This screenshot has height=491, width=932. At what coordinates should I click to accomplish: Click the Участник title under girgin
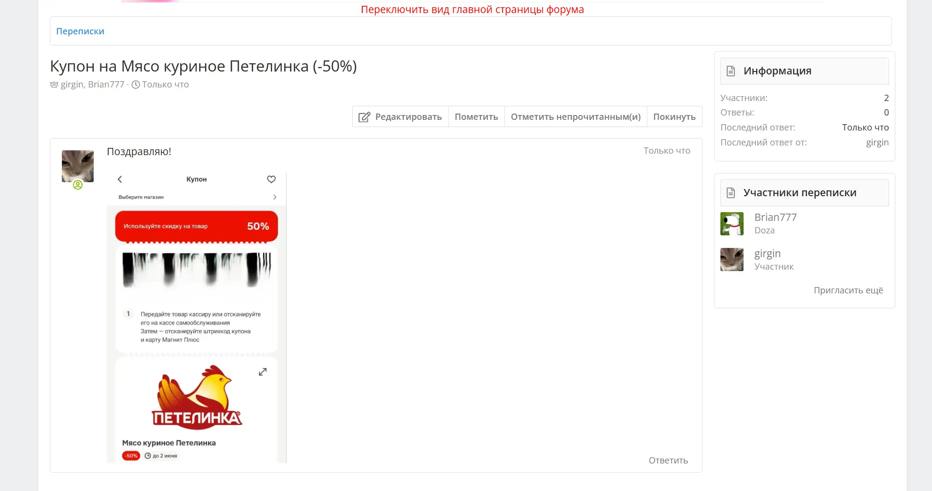click(774, 267)
